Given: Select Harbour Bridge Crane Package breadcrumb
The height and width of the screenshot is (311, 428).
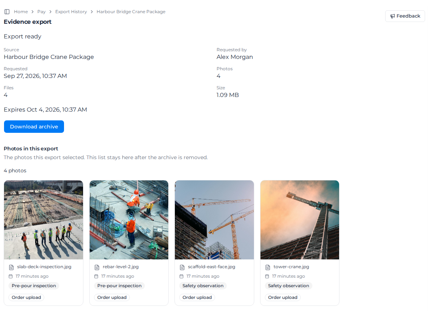Looking at the screenshot, I should point(131,12).
